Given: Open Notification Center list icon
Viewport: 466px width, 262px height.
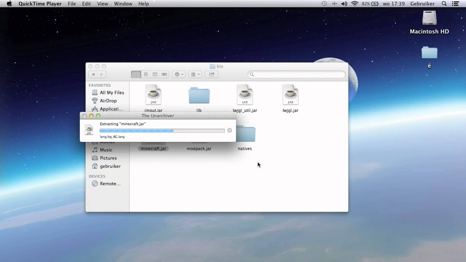Looking at the screenshot, I should (455, 4).
